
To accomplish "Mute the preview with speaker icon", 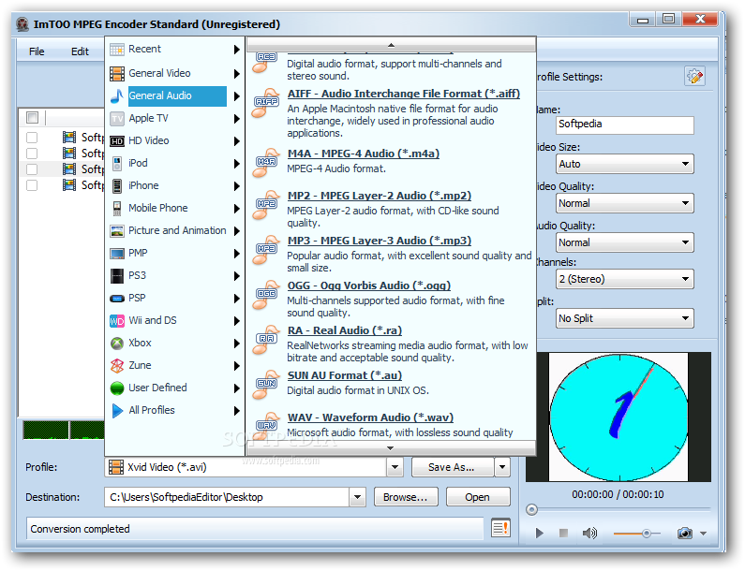I will [x=589, y=533].
